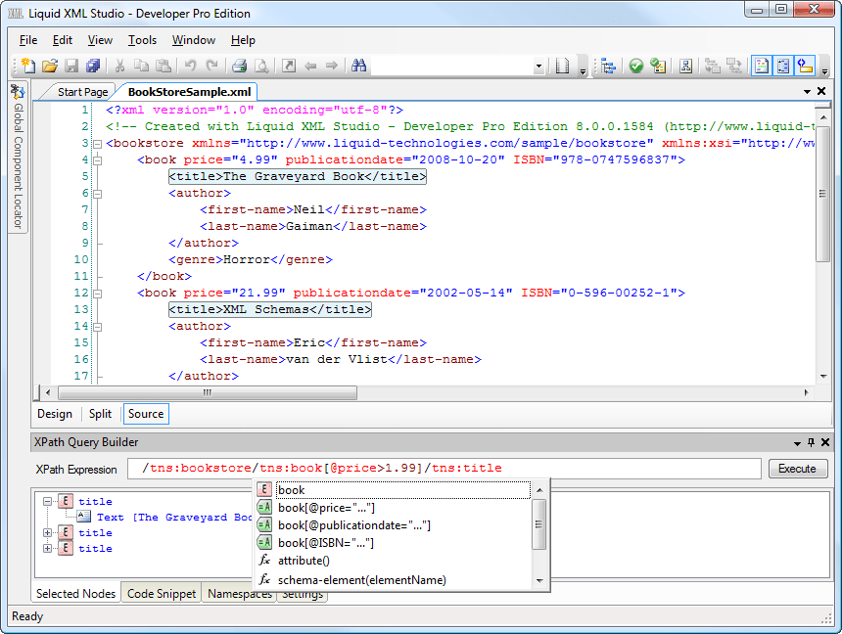Pin the XPath Query Builder panel
The width and height of the screenshot is (842, 634).
(809, 441)
